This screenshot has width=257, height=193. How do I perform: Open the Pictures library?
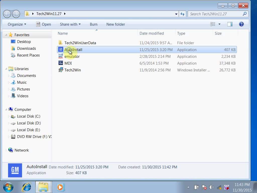(23, 89)
